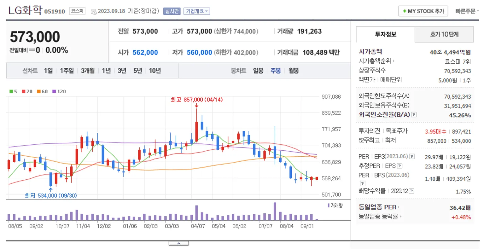Click the LG화학 stock name heading
484x249 pixels.
click(x=25, y=10)
